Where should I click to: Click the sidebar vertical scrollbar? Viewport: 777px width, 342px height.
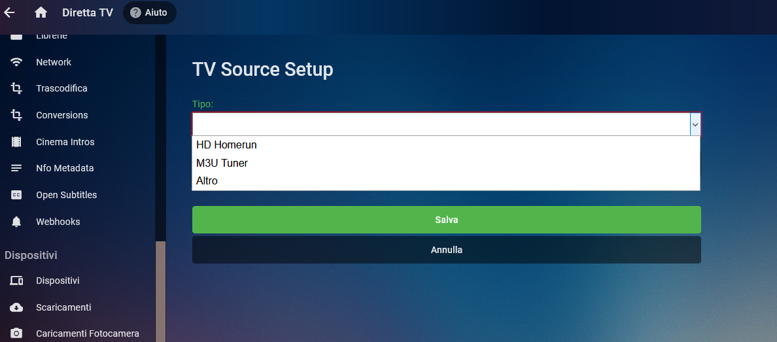160,288
